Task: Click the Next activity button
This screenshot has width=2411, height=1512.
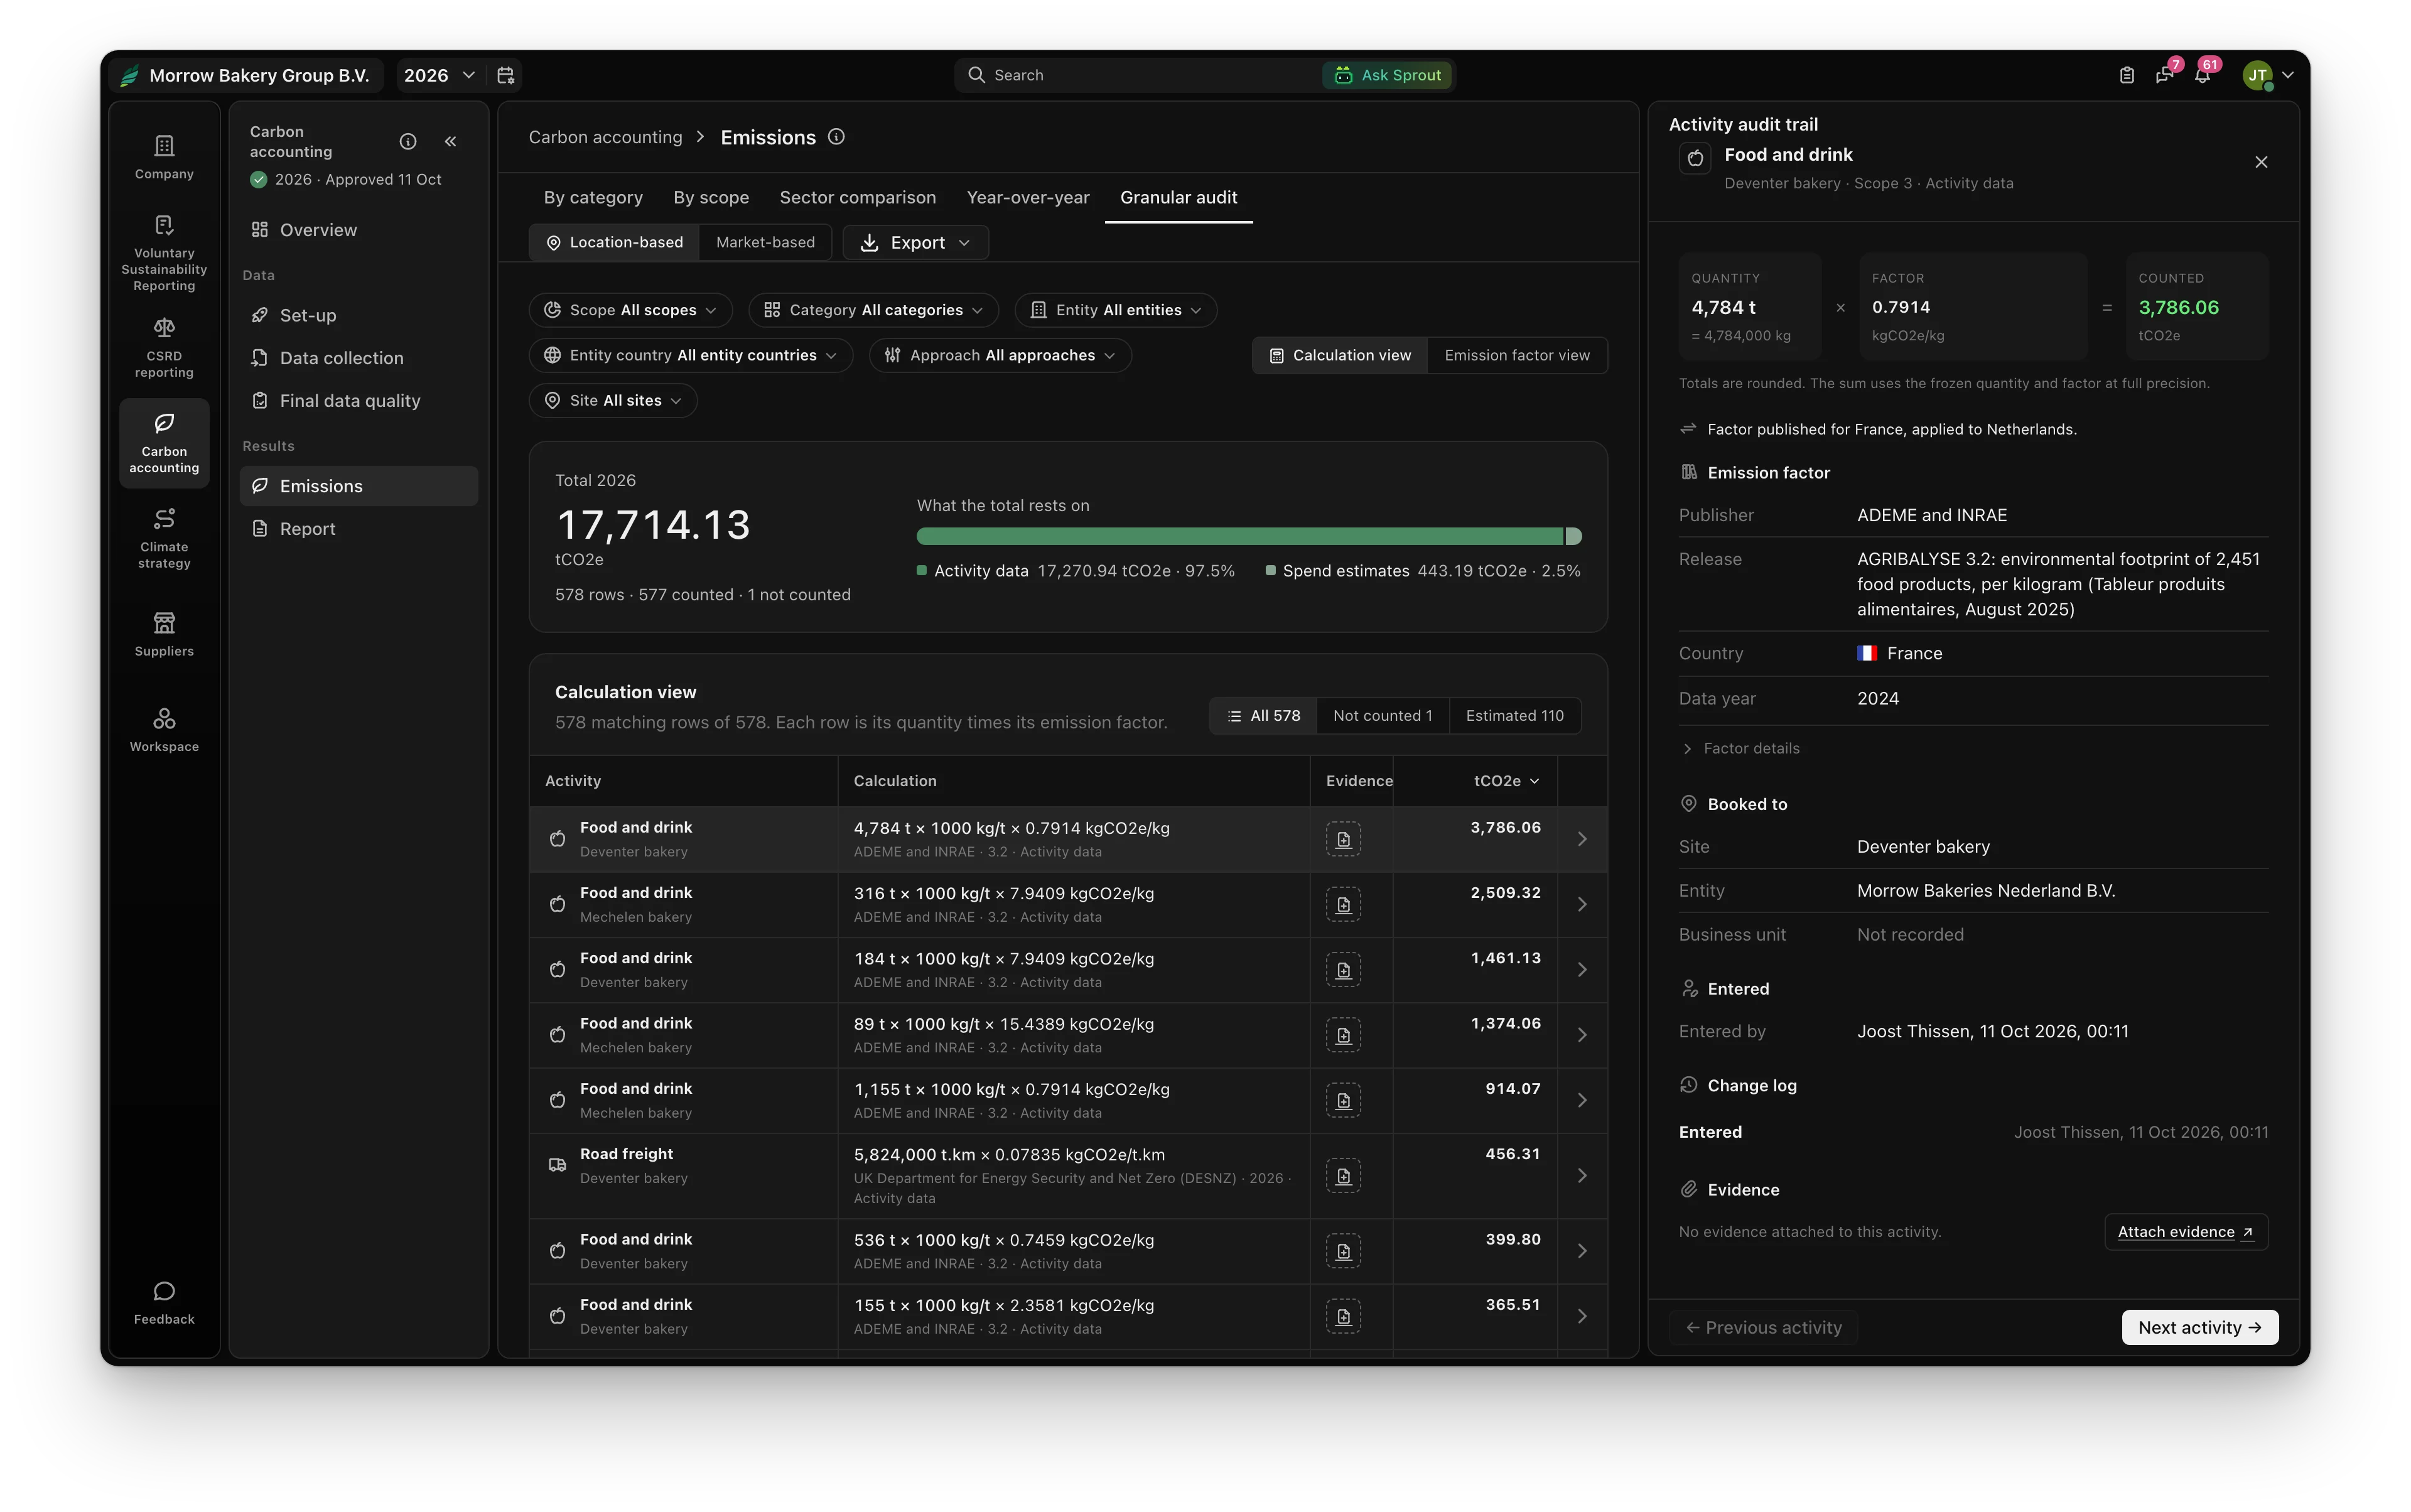Action: tap(2199, 1327)
